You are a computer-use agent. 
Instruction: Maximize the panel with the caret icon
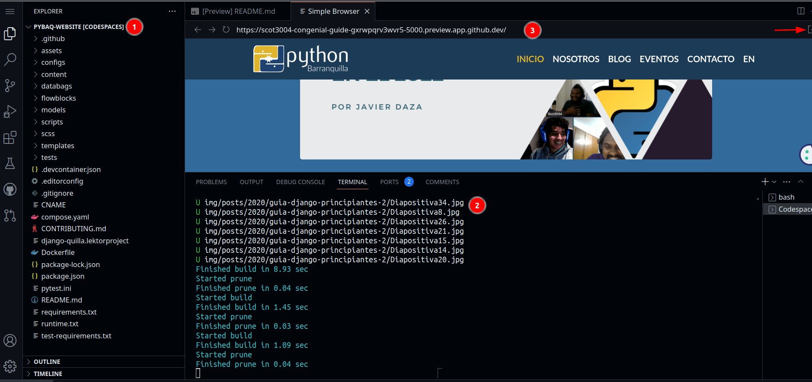tap(801, 182)
